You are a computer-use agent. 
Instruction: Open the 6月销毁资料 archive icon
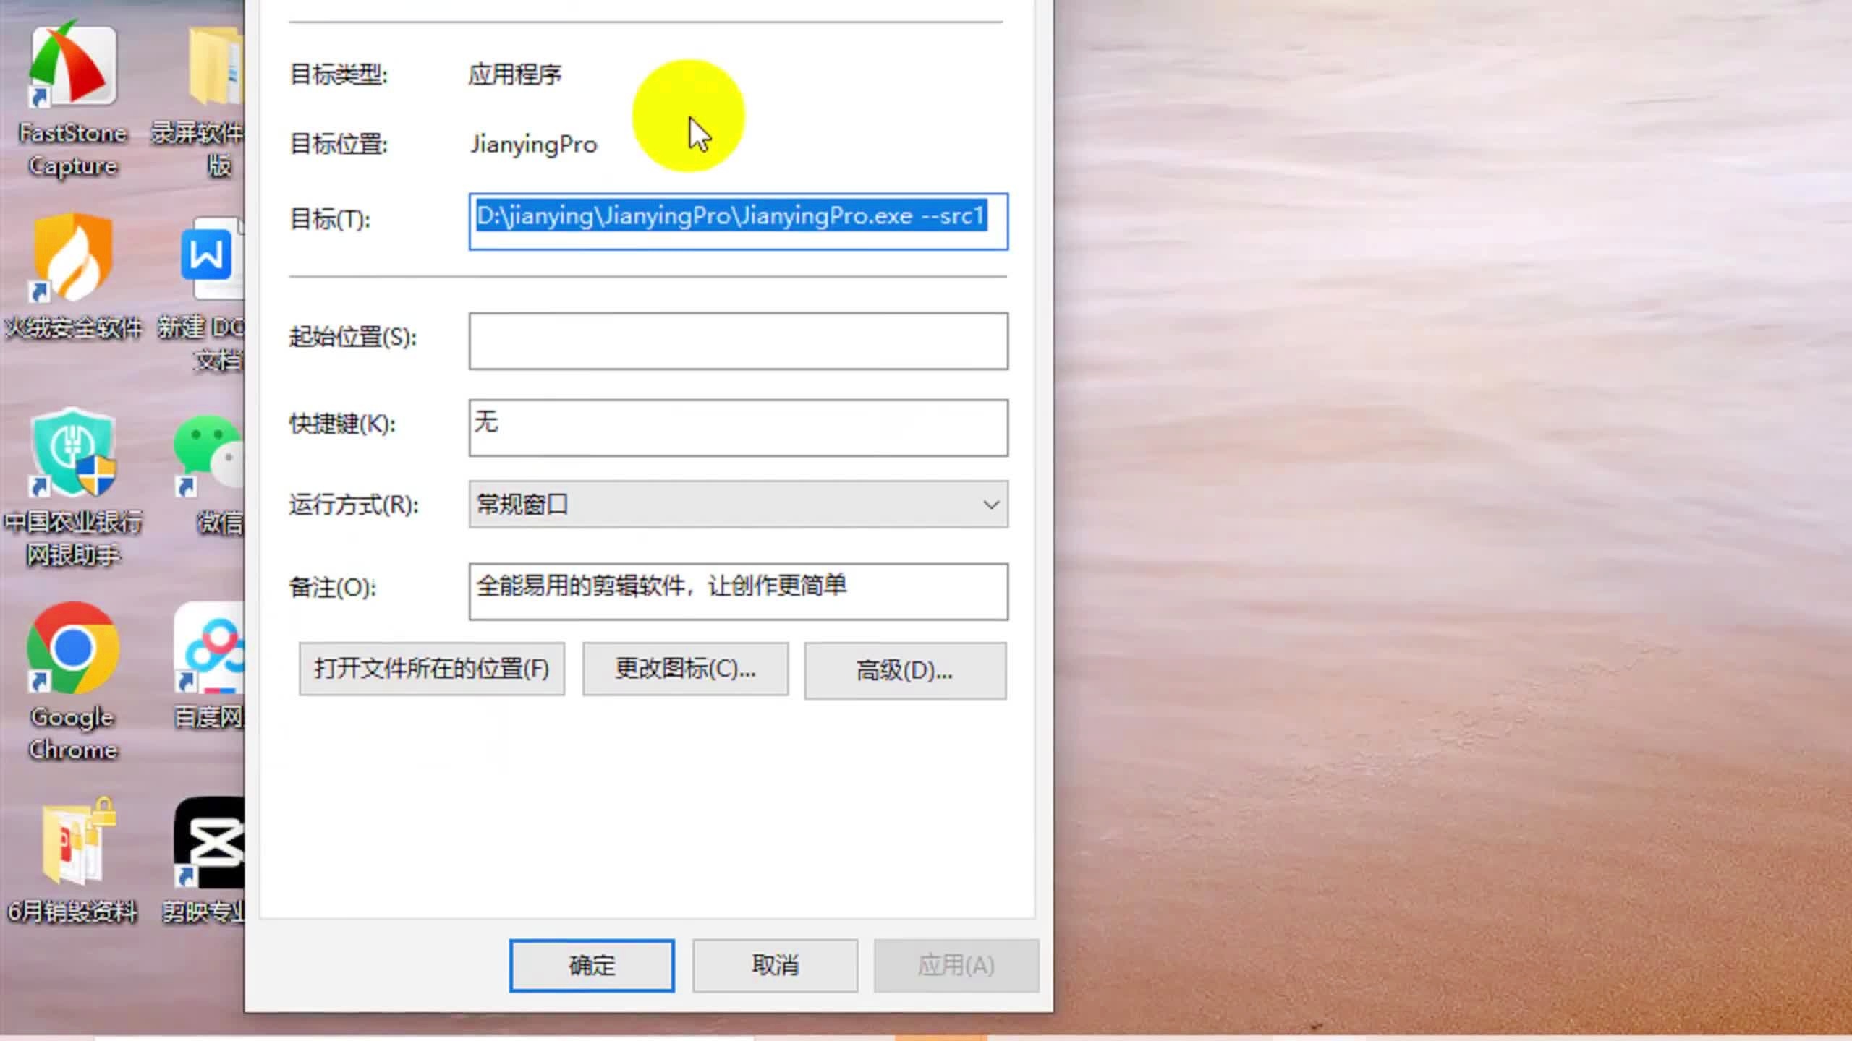(x=72, y=860)
